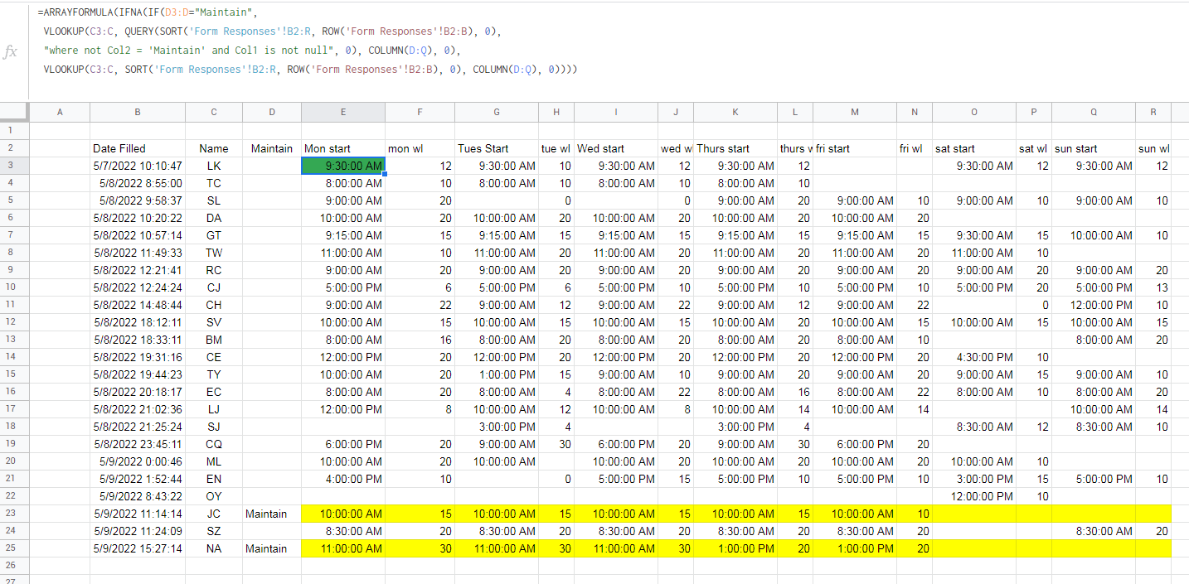Click the name cell OY
1189x584 pixels.
click(x=214, y=496)
